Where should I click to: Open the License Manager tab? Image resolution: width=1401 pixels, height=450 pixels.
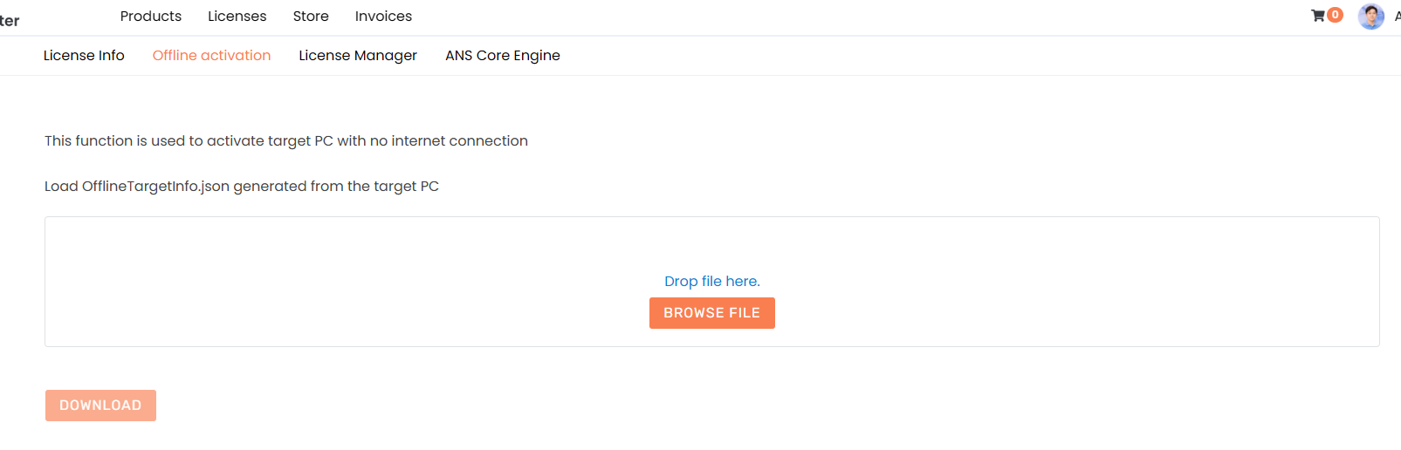coord(358,55)
